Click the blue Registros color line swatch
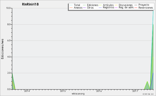156x96 pixels. point(100,8)
